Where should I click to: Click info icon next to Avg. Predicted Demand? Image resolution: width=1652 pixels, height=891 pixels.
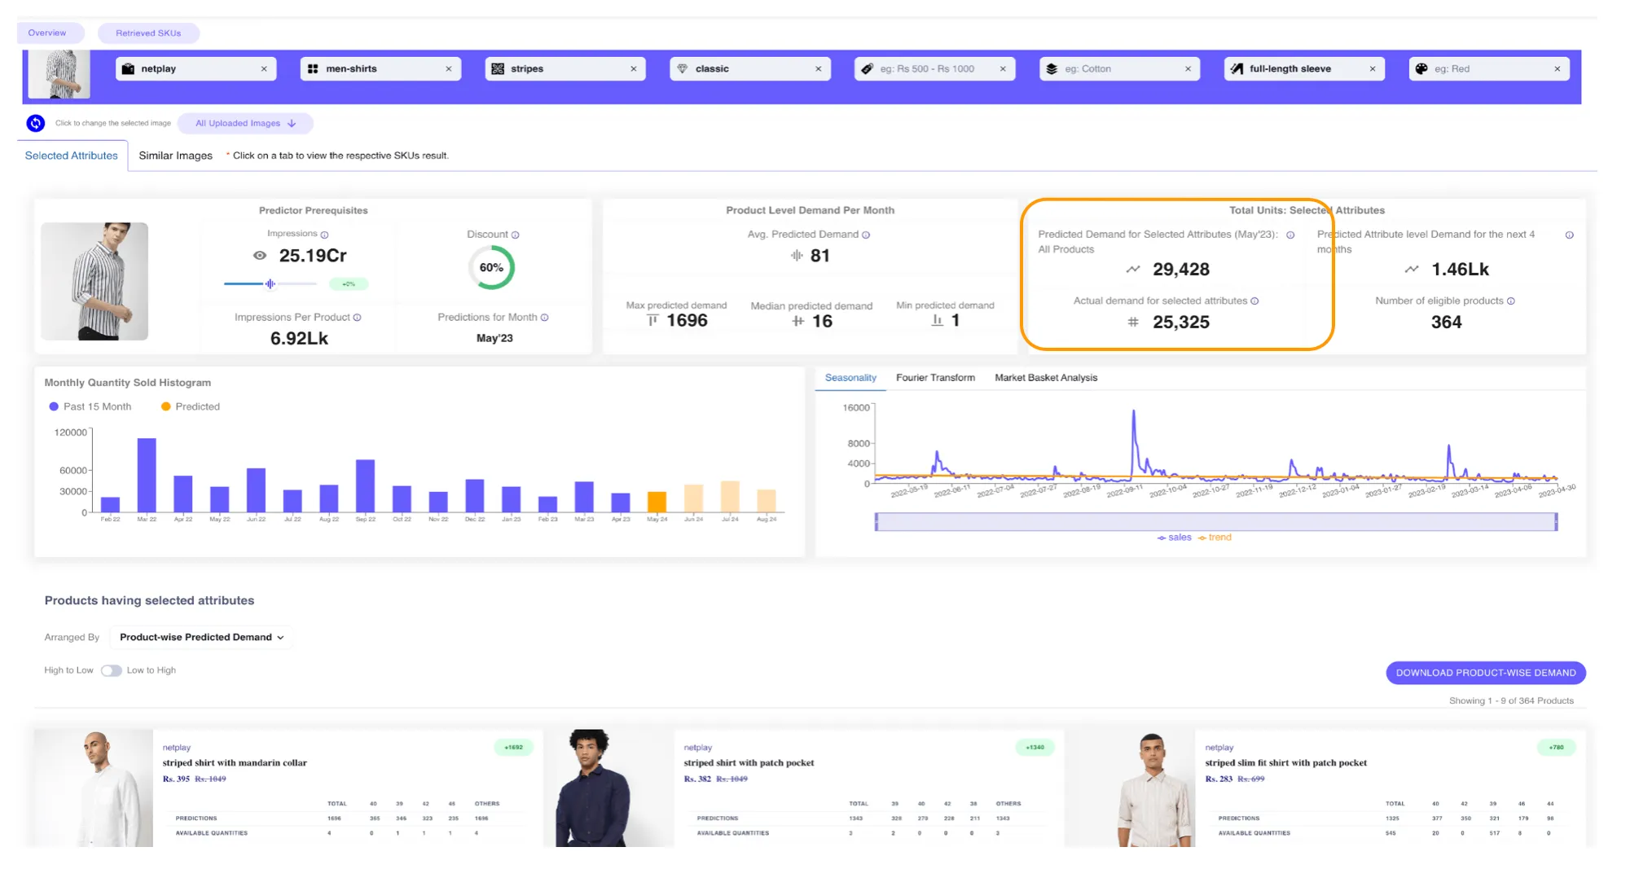click(866, 235)
